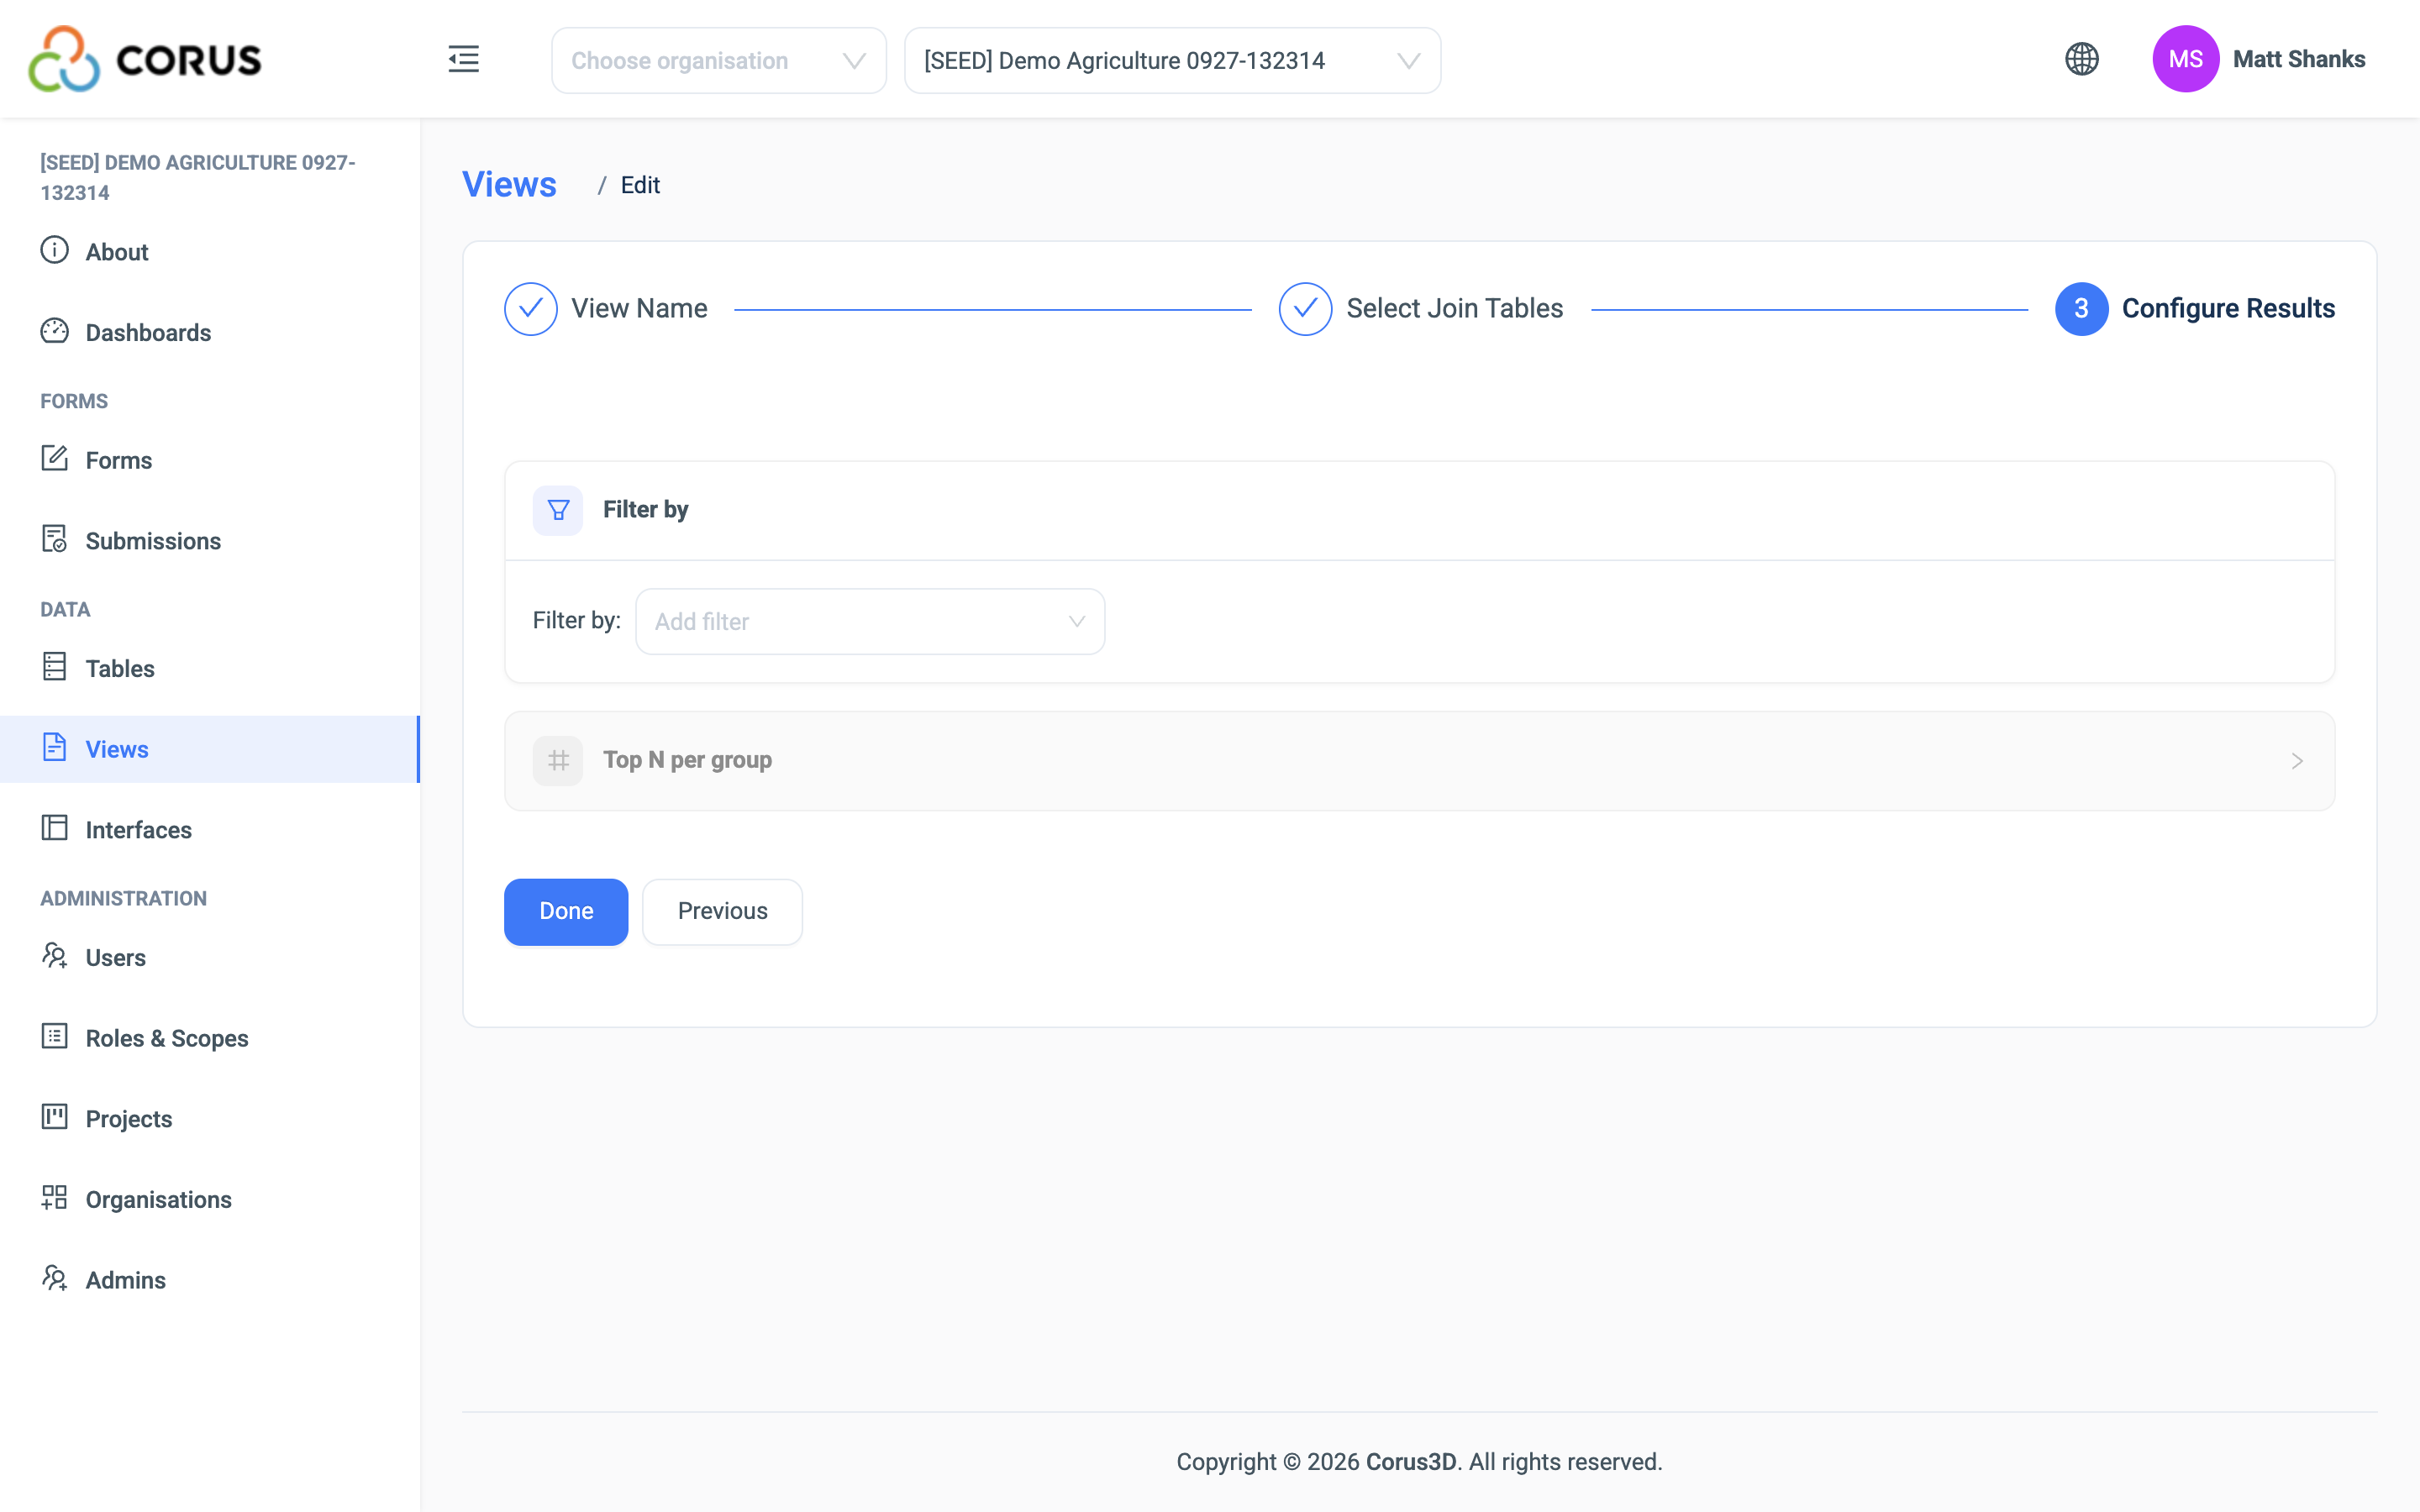Go to the Select Join Tables step
Screen dimensions: 2420x1512
pos(1421,309)
